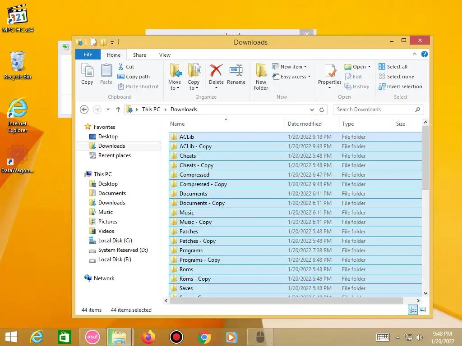The width and height of the screenshot is (462, 346).
Task: Select the Recycle Bin desktop icon
Action: click(18, 65)
